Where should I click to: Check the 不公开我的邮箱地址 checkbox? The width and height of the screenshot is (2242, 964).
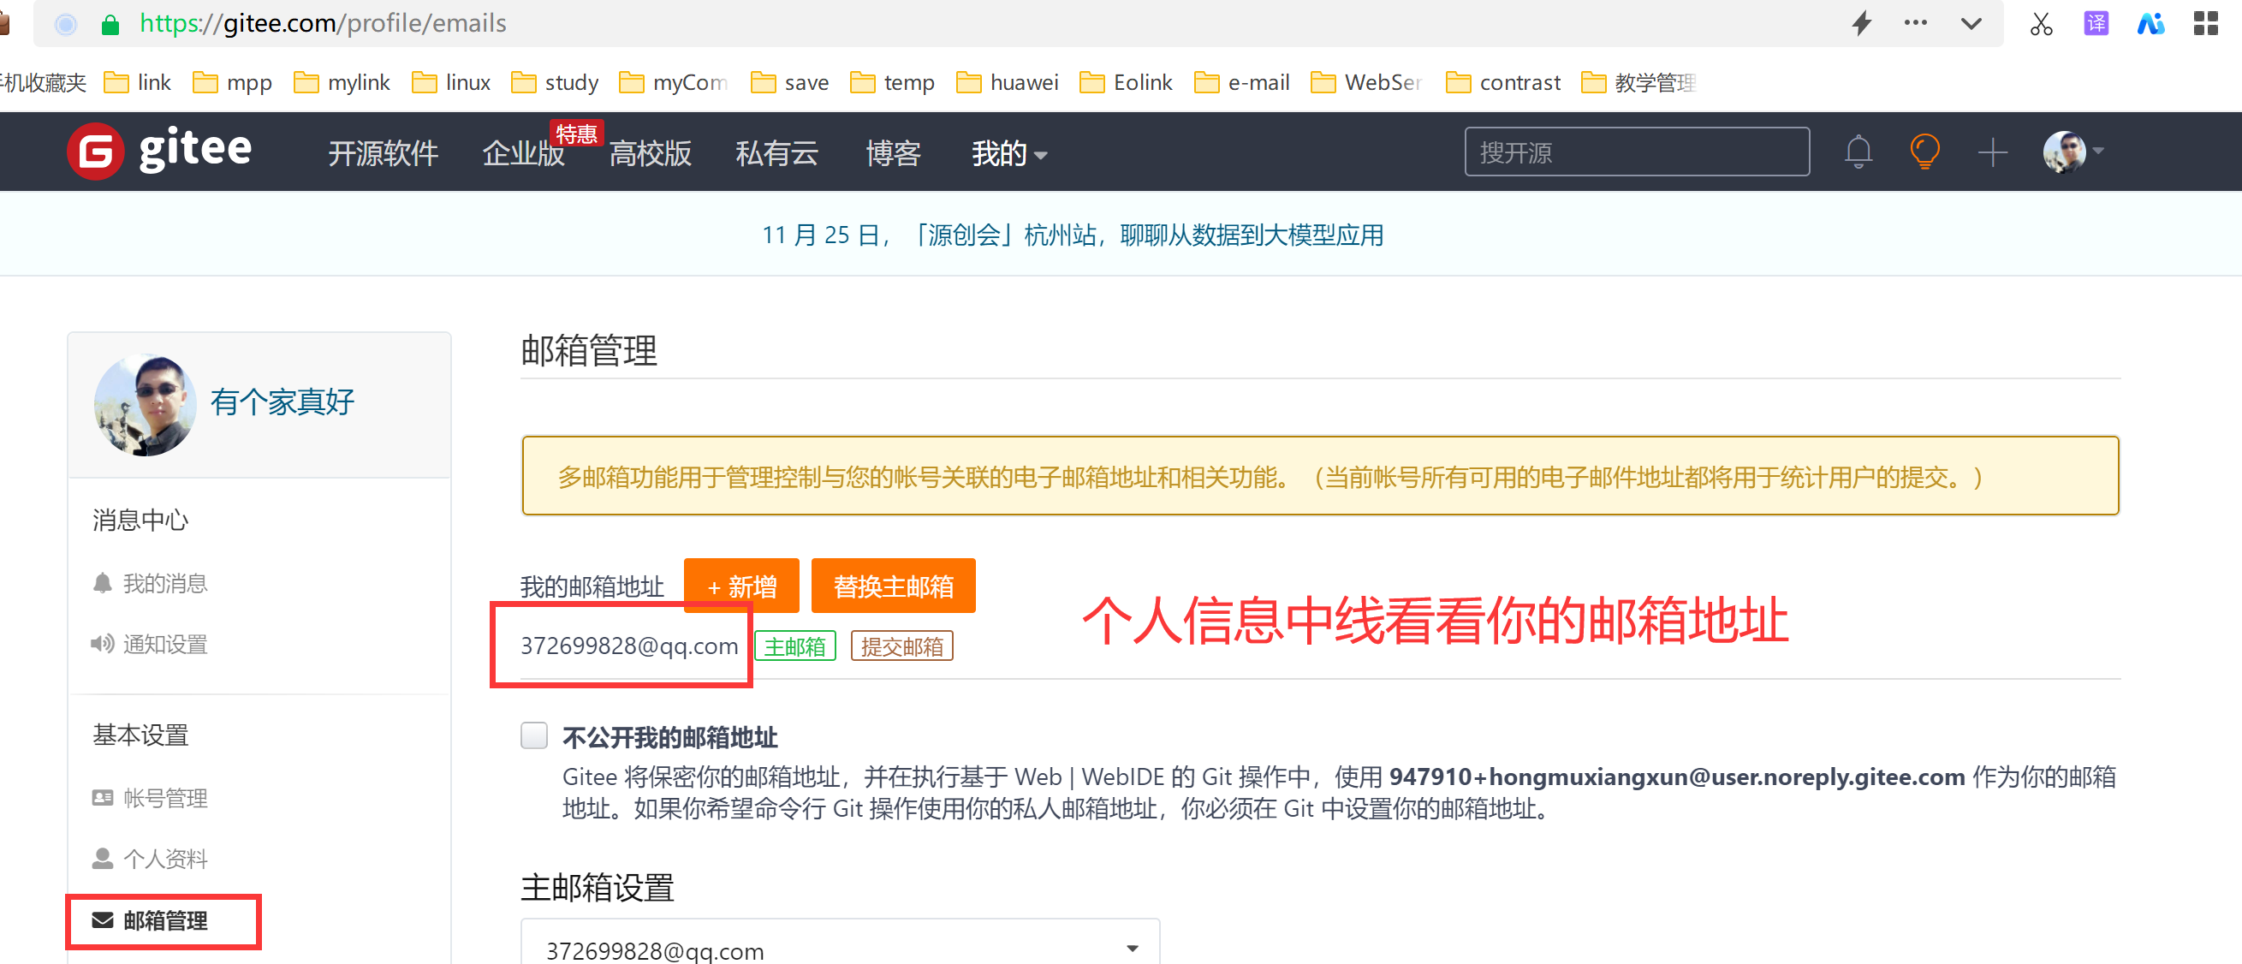point(533,735)
